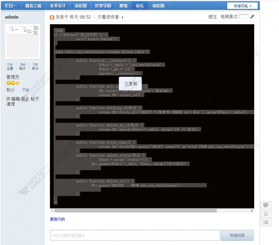The width and height of the screenshot is (279, 245).
Task: Click the 清理 cleanup link
Action: (x=11, y=104)
